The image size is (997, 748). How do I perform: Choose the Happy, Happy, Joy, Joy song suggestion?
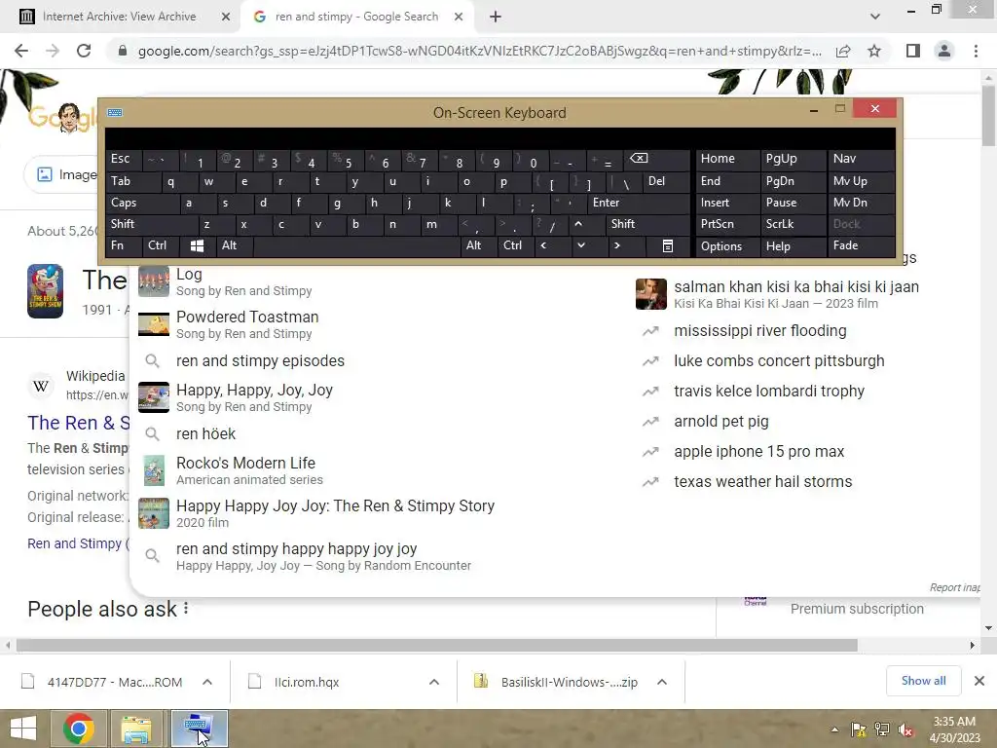coord(375,397)
